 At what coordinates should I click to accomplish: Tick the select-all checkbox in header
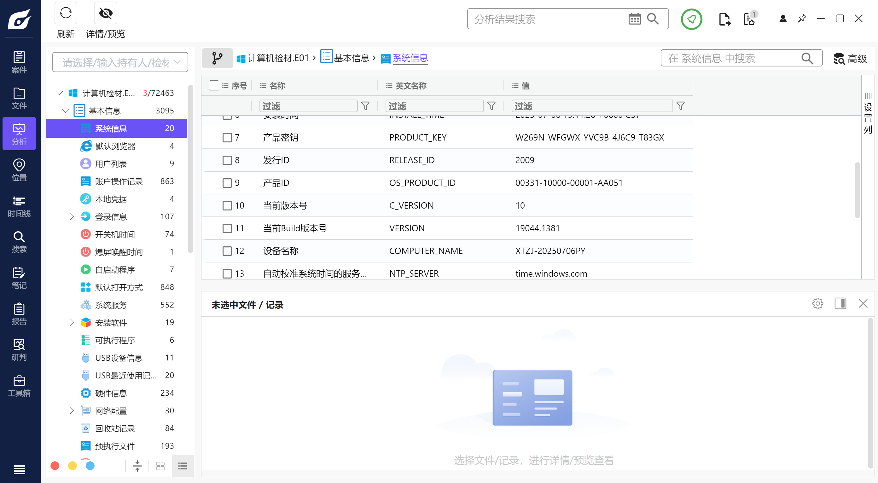(x=214, y=85)
